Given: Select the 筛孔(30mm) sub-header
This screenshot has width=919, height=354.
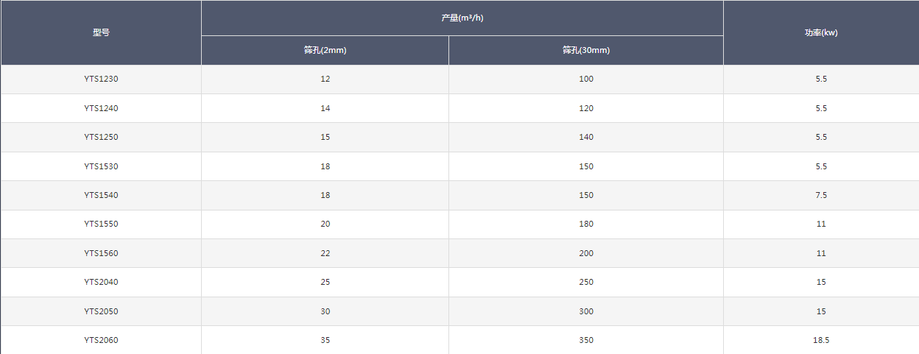Looking at the screenshot, I should coord(585,51).
